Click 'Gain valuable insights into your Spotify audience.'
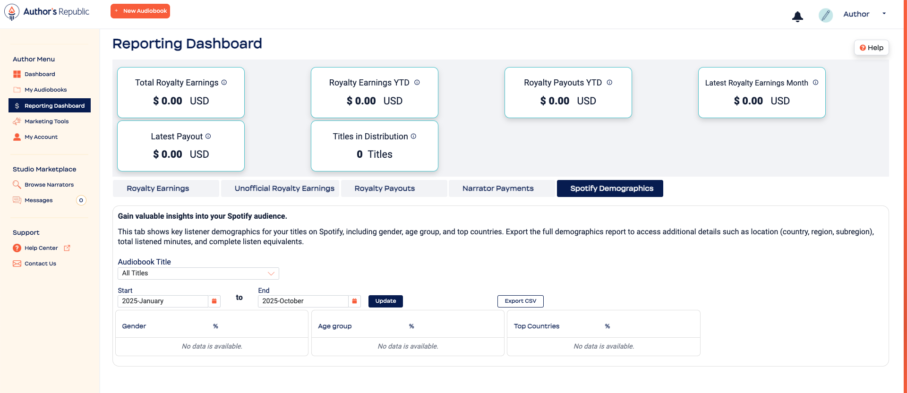Viewport: 907px width, 393px height. coord(202,216)
